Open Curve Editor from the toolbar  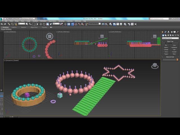[118, 24]
